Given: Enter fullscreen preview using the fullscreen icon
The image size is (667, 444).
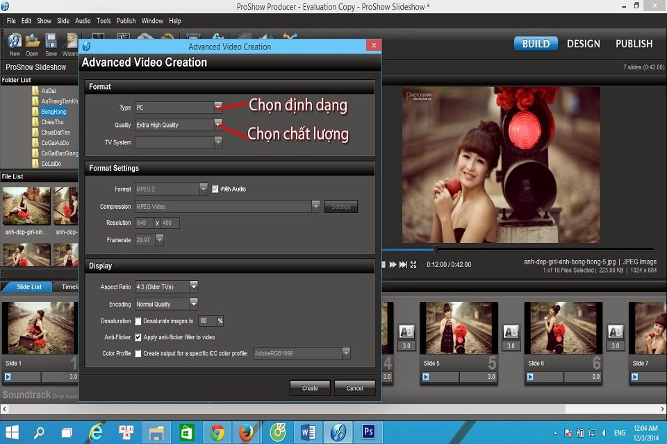Looking at the screenshot, I should coord(414,264).
